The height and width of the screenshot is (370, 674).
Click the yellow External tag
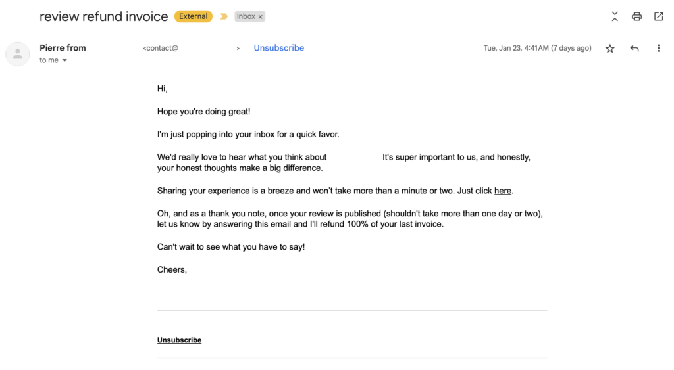coord(193,16)
